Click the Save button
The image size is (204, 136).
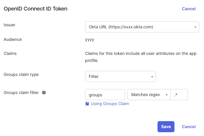(x=166, y=127)
